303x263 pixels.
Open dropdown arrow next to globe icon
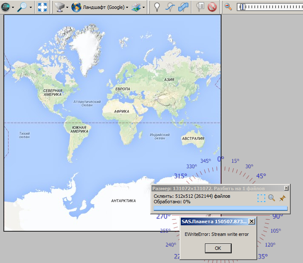pyautogui.click(x=13, y=7)
